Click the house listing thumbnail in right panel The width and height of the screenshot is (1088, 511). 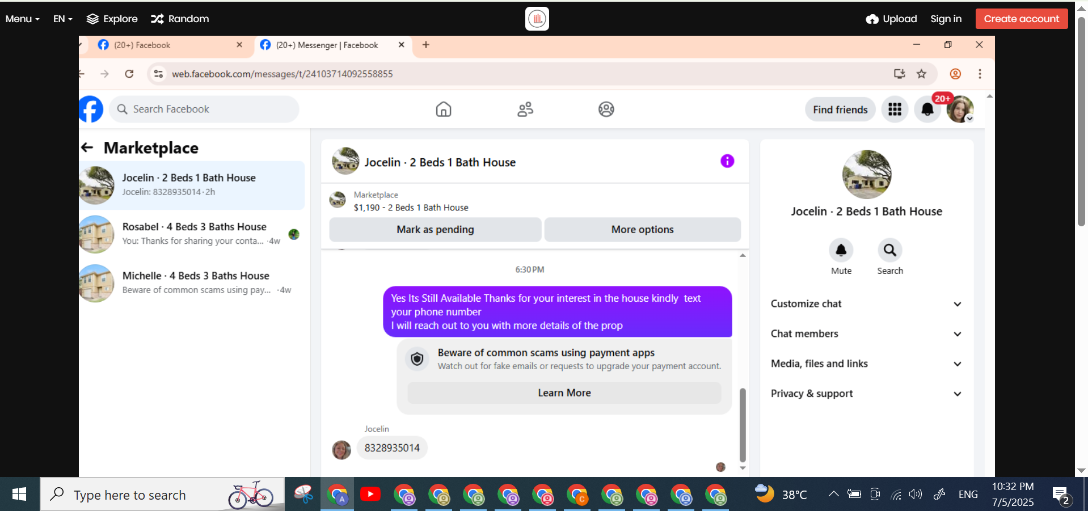[x=867, y=174]
